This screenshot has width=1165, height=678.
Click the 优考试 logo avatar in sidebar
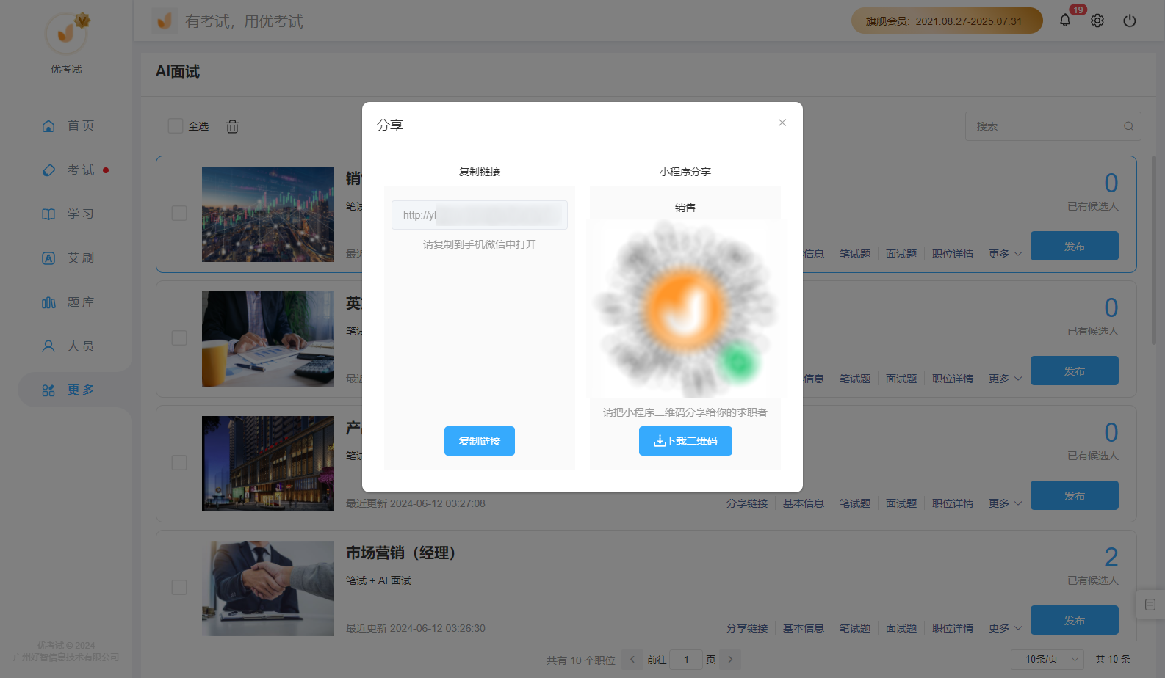[x=66, y=34]
